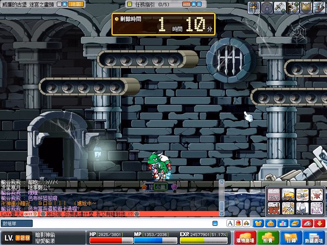Screen dimensions: 327x245
Task: Click the red key settings icon
Action: tap(307, 223)
